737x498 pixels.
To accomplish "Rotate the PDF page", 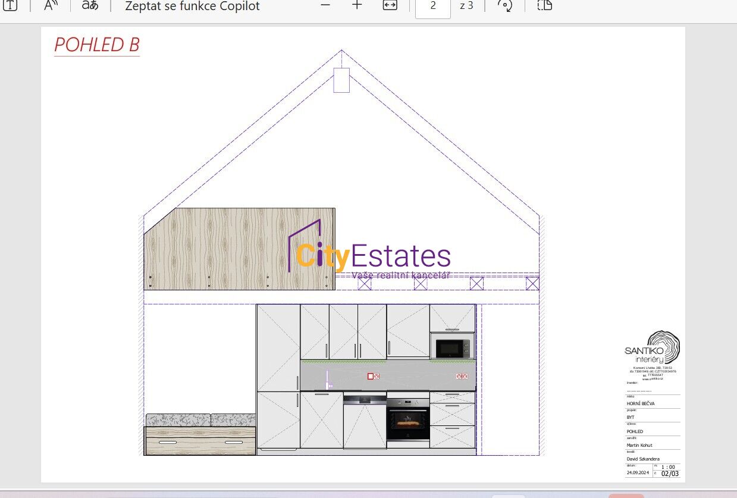I will point(504,6).
